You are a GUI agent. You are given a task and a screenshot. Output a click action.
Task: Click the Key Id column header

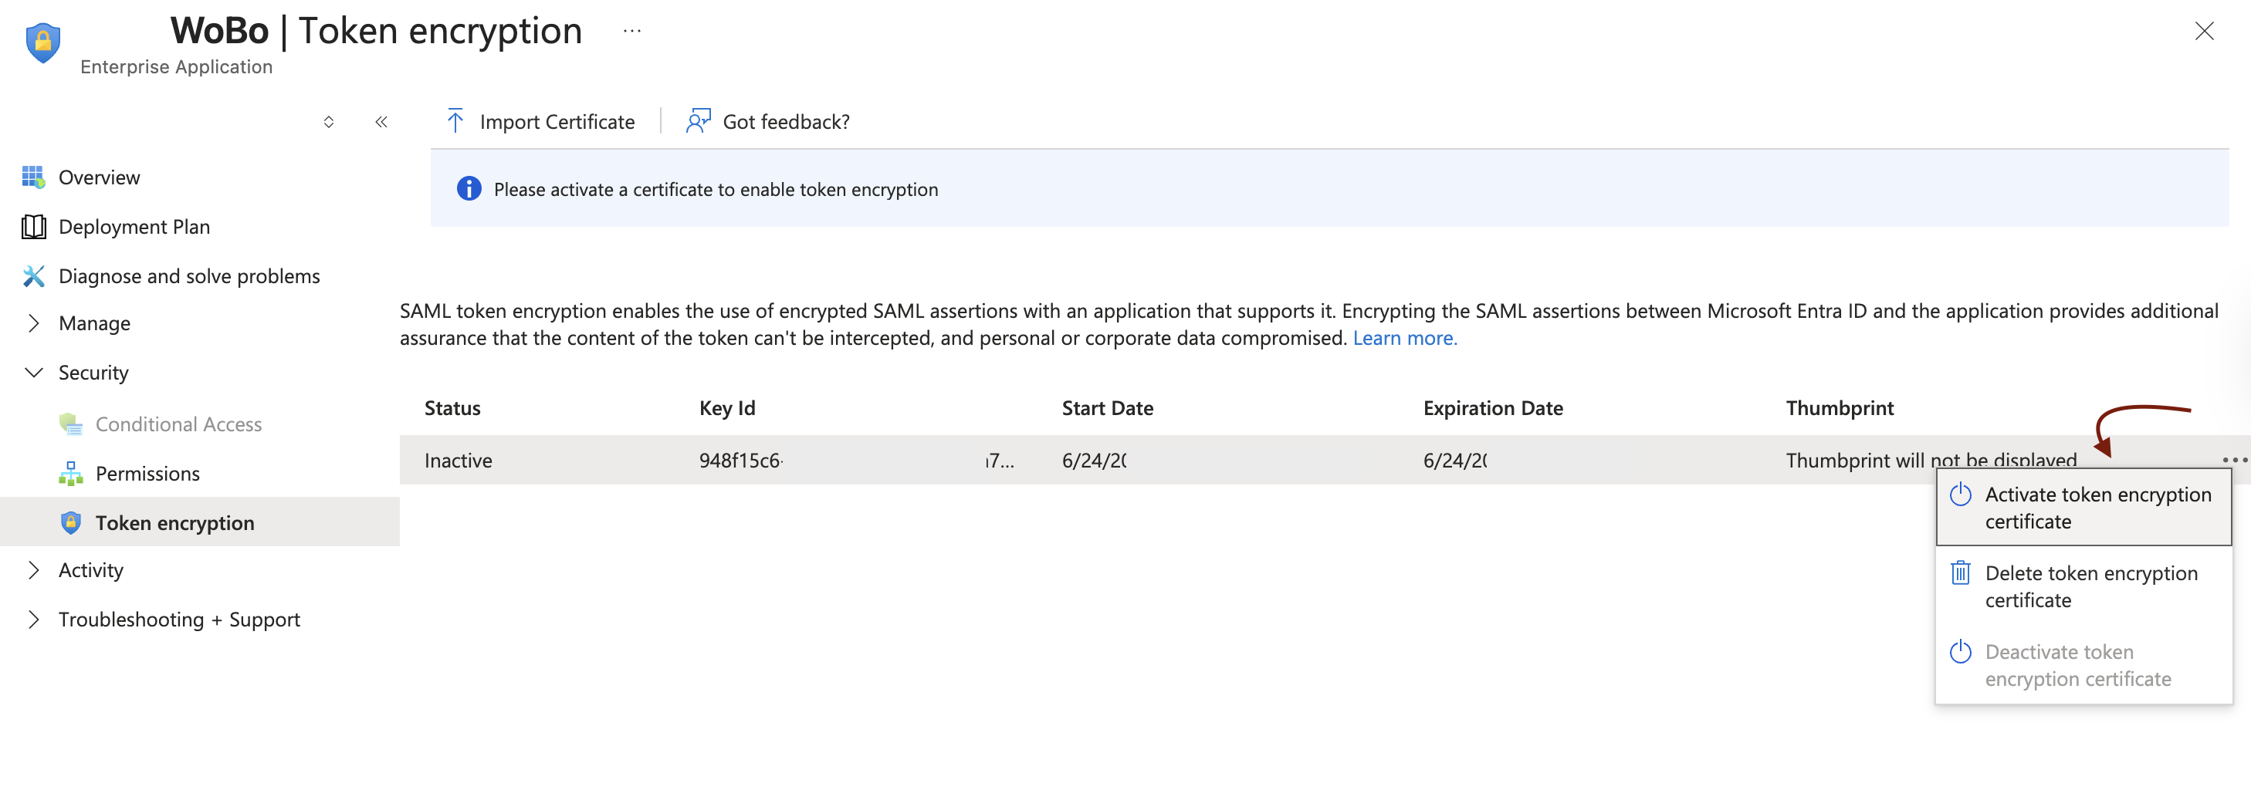(727, 408)
